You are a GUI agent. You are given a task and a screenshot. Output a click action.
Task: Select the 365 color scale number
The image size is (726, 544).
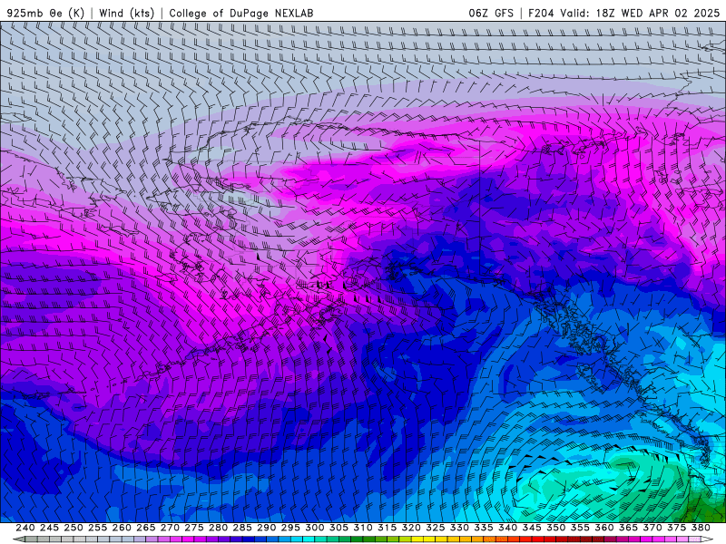pyautogui.click(x=628, y=528)
